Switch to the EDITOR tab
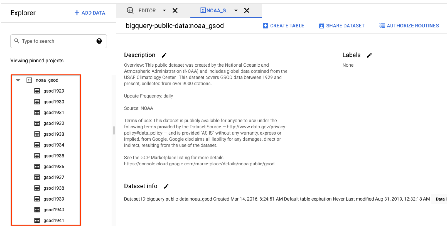This screenshot has height=226, width=447. click(x=147, y=10)
